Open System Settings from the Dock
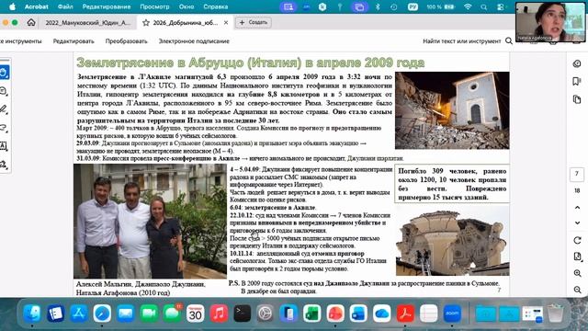This screenshot has width=588, height=331. (266, 314)
